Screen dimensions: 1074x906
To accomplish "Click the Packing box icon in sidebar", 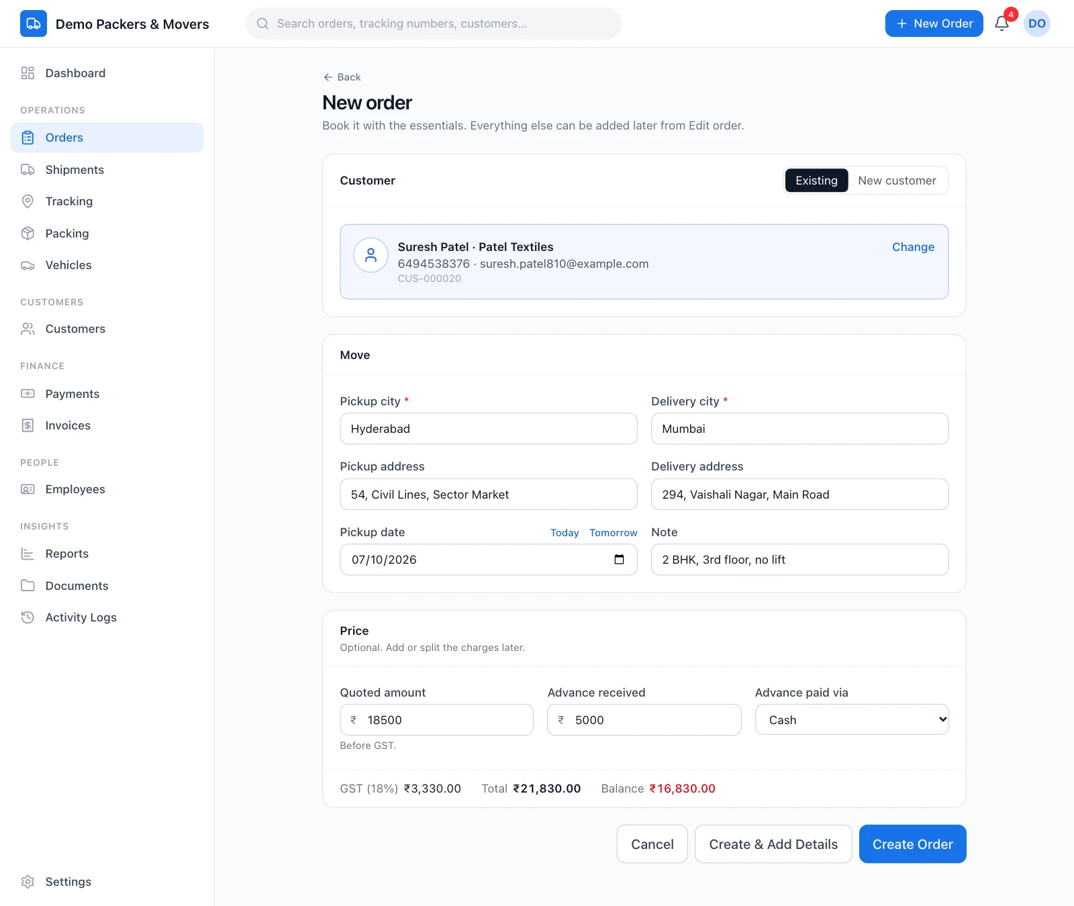I will 28,234.
